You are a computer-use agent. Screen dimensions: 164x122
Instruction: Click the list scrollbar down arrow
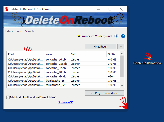[x=122, y=86]
